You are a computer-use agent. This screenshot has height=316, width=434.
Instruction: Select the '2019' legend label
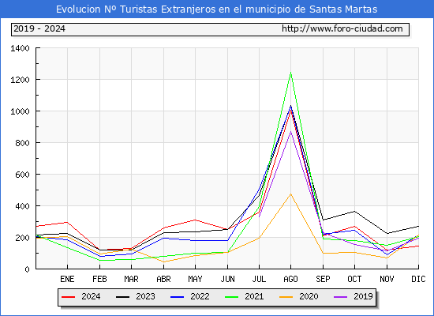click(363, 296)
